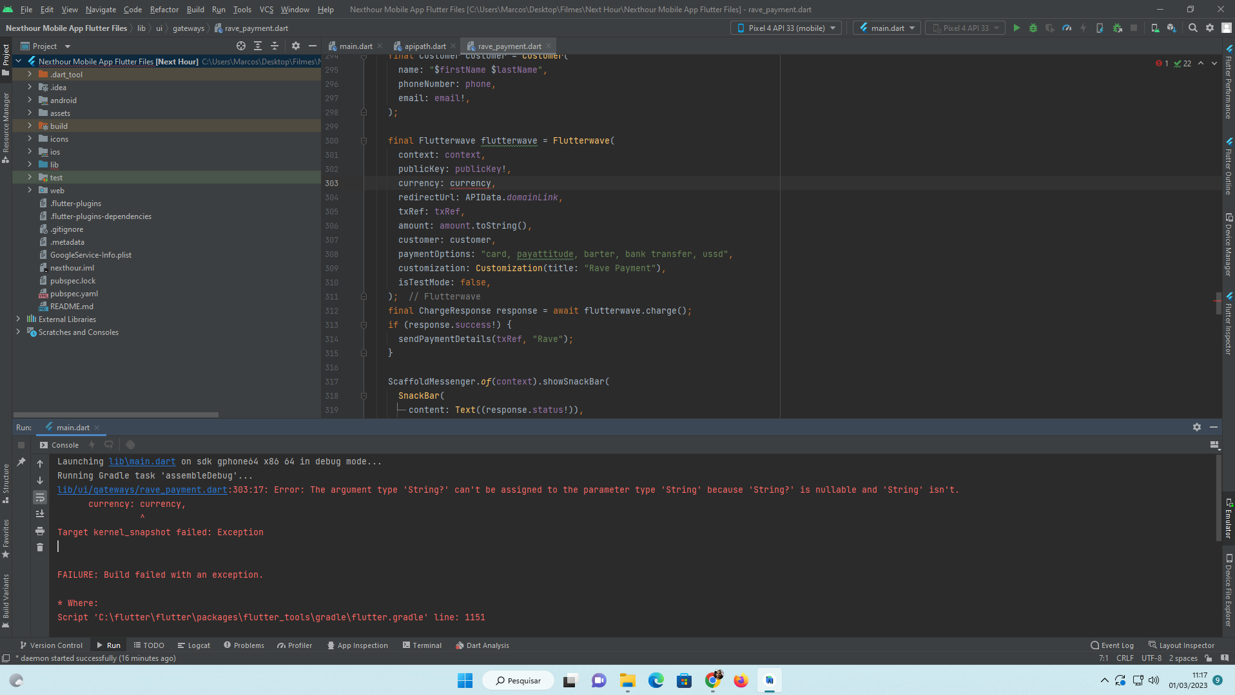Toggle Soft-Wrap in the Run console
1235x695 pixels.
pos(40,497)
